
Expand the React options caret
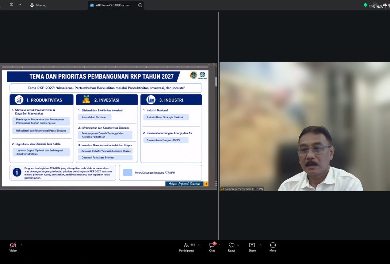(x=238, y=245)
